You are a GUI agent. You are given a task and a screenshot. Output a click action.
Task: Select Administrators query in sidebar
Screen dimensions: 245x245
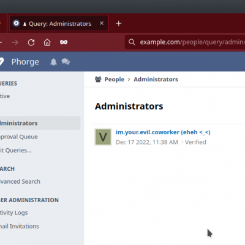point(40,123)
